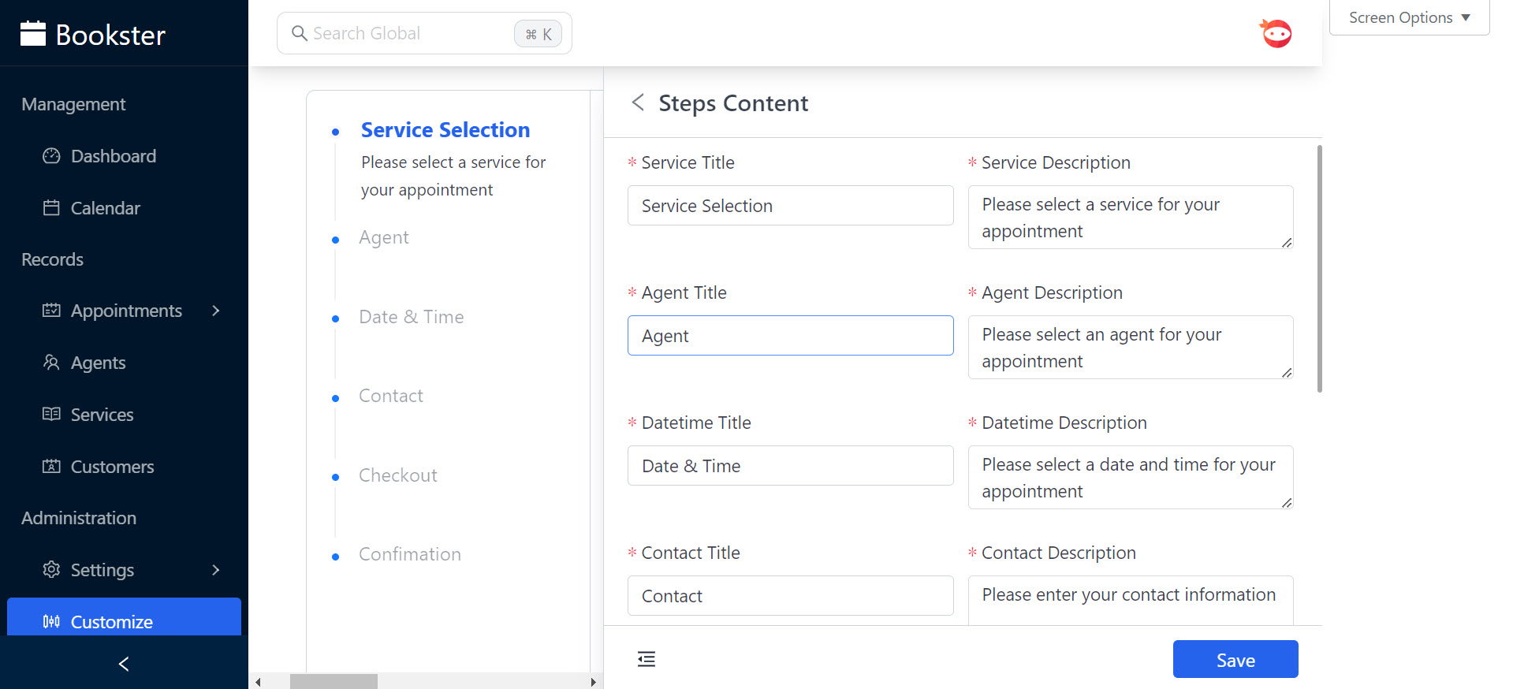Click the Agent Title input field
The height and width of the screenshot is (689, 1513).
(x=790, y=336)
